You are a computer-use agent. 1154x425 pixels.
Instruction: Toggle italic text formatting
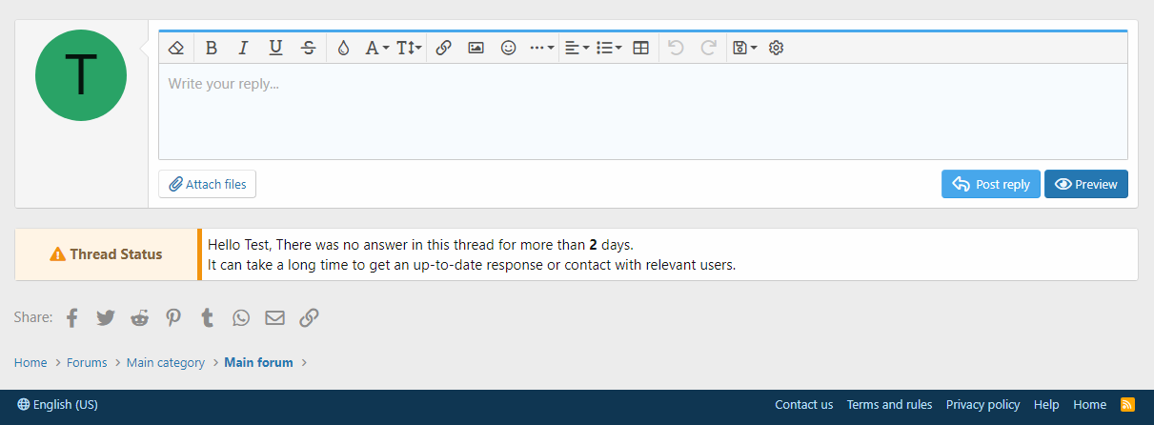click(x=243, y=48)
